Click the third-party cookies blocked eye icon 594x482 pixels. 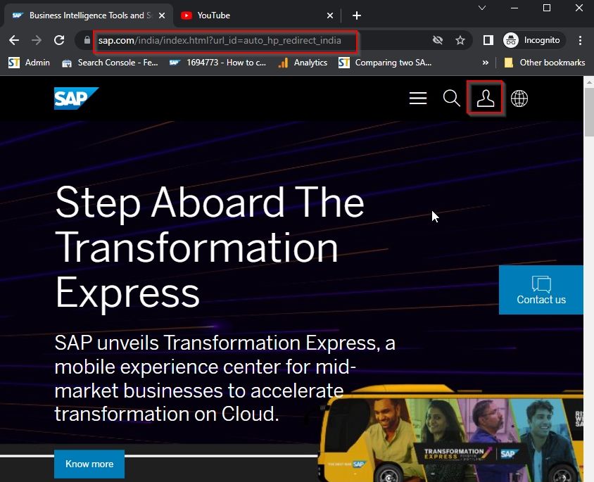click(438, 40)
